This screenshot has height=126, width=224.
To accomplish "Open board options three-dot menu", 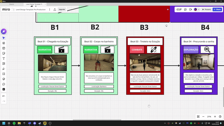I will 50,10.
